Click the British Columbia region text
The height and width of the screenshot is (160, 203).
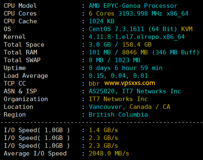coord(118,115)
